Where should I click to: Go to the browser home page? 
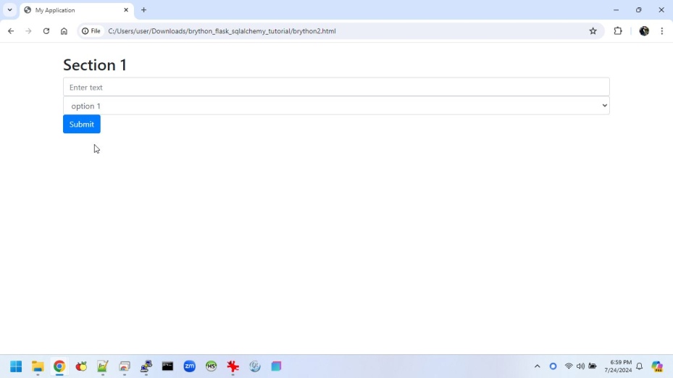pyautogui.click(x=64, y=31)
